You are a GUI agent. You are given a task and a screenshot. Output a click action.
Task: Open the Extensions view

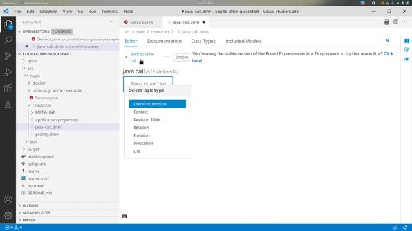pos(8,89)
